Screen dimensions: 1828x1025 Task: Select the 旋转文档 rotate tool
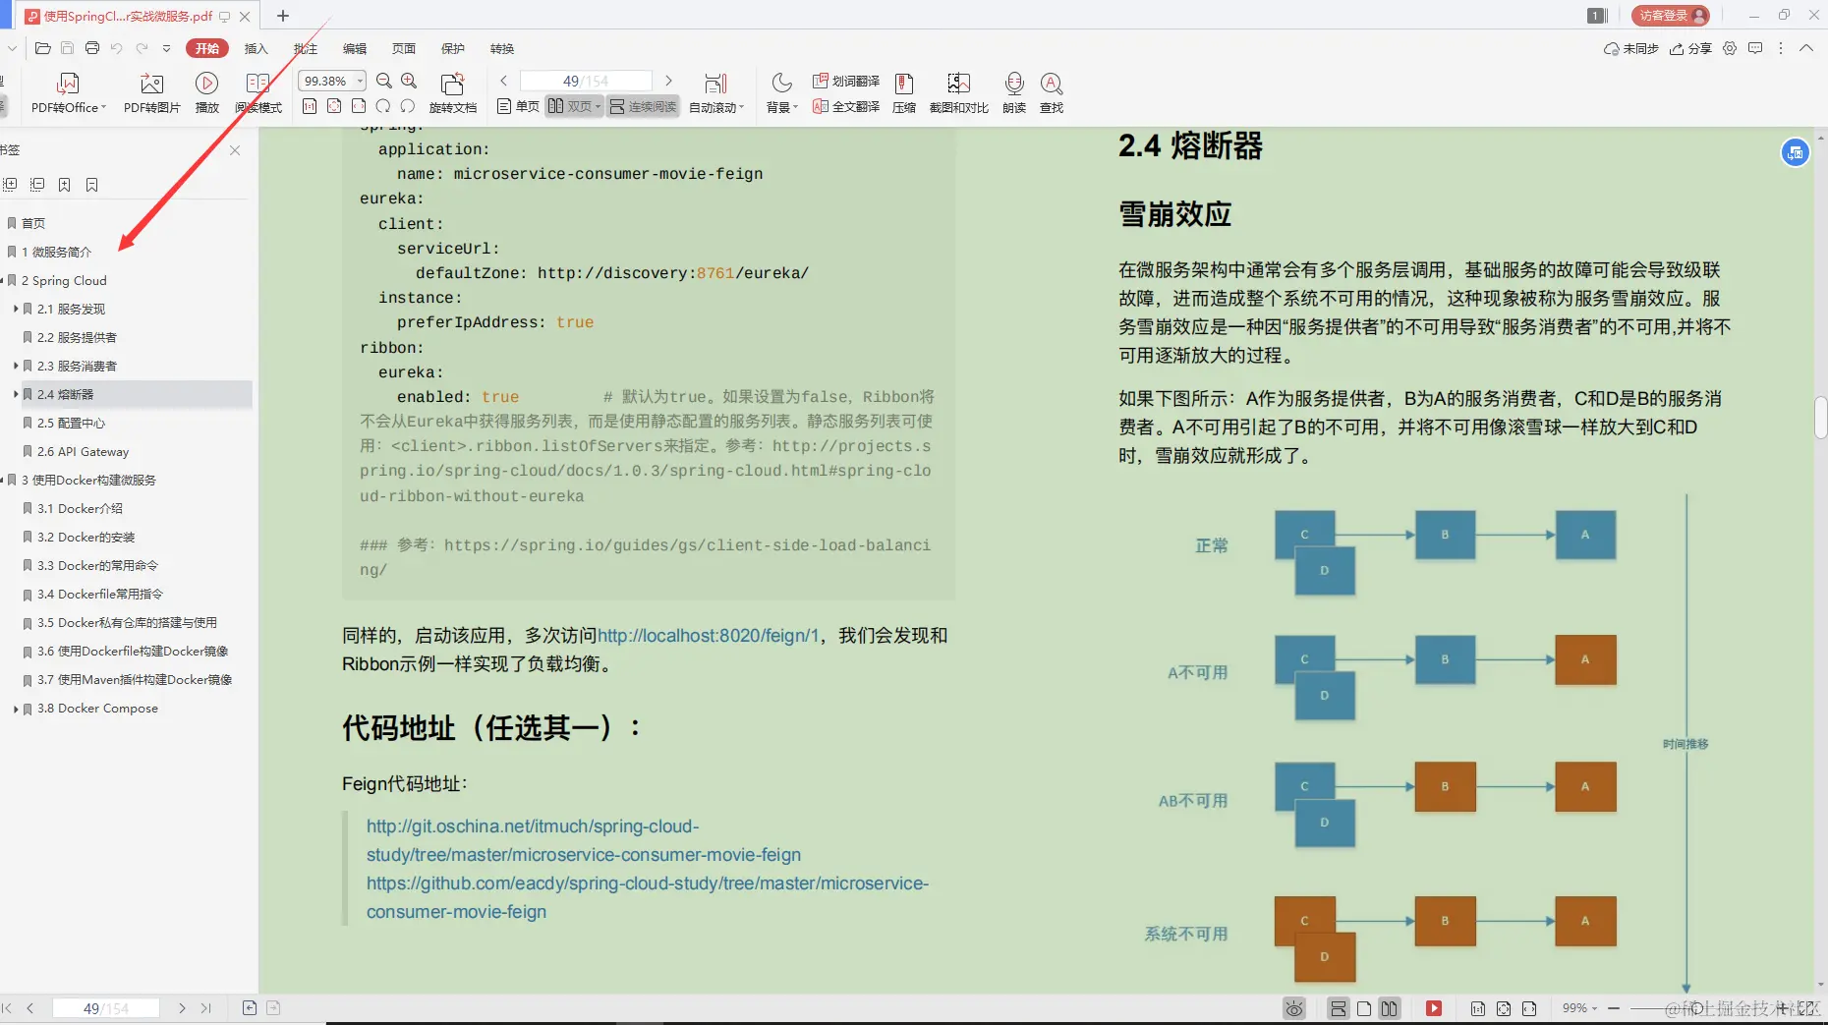(453, 91)
